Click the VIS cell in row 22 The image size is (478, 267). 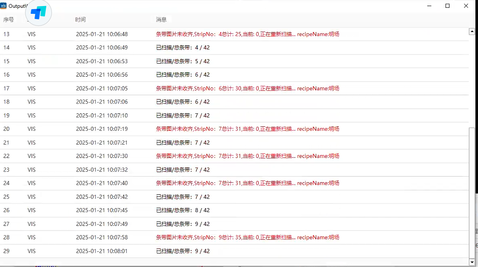(32, 156)
